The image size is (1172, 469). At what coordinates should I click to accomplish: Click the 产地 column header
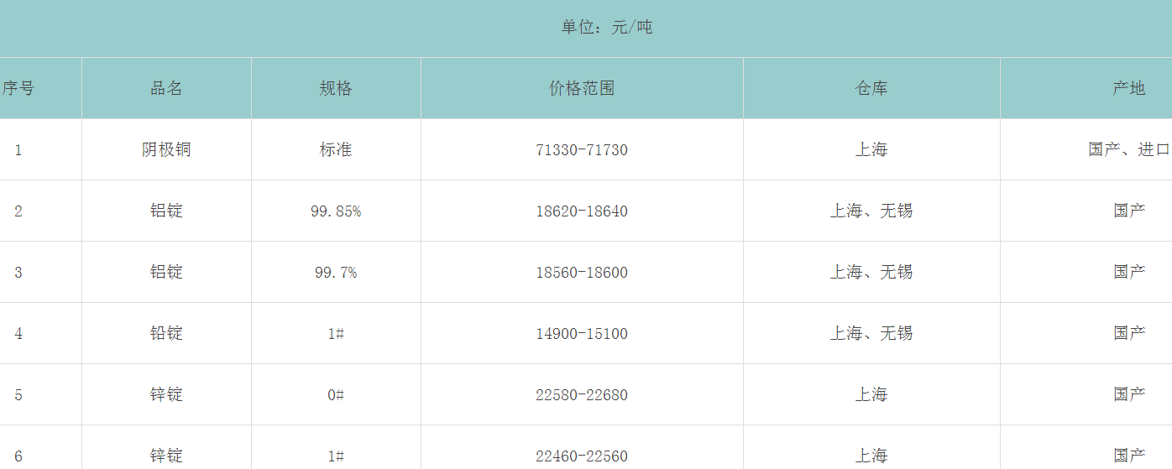pos(1128,88)
